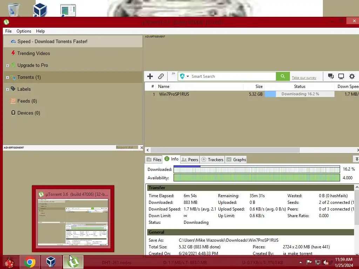Click the chat bubbles toolbar icon
The height and width of the screenshot is (269, 359).
pyautogui.click(x=331, y=76)
